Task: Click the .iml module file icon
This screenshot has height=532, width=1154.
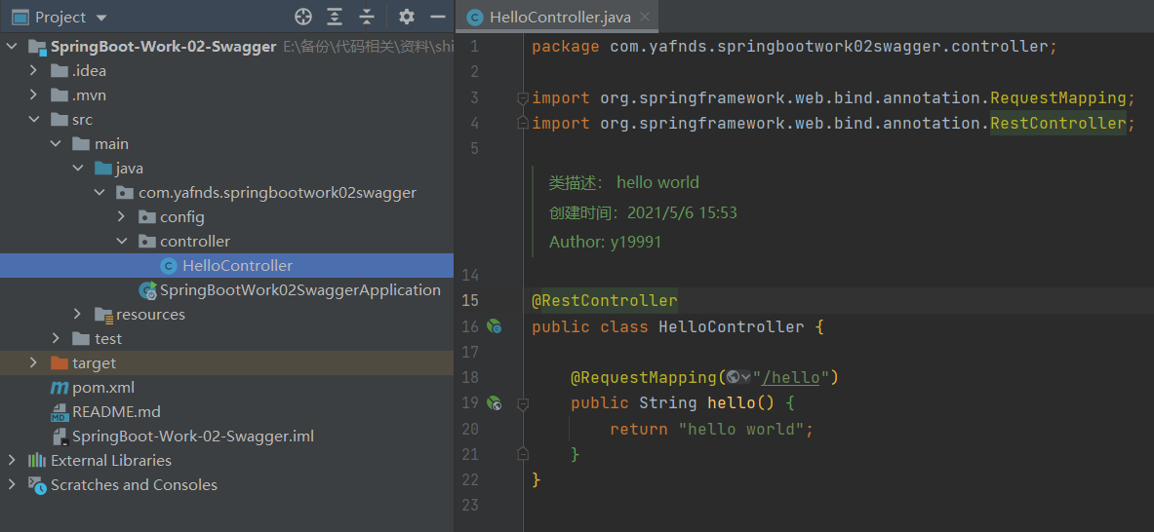Action: pos(59,437)
